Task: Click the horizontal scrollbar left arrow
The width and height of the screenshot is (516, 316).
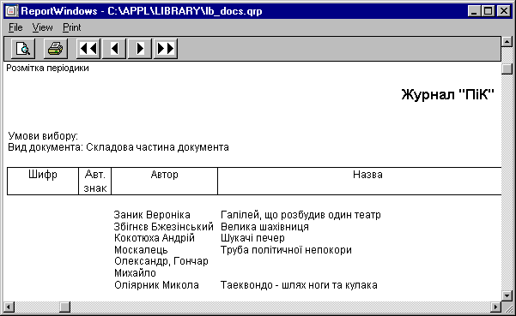Action: tap(9, 307)
